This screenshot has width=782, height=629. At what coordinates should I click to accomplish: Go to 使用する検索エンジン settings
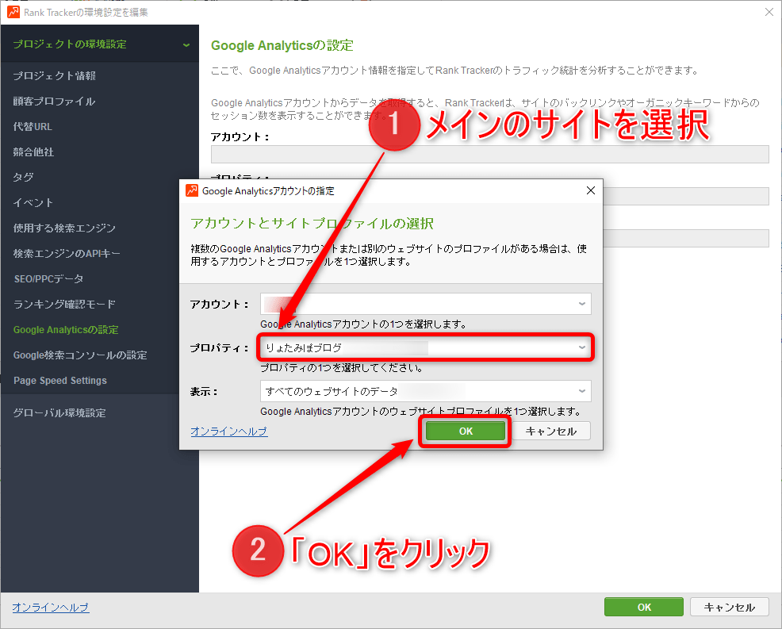tap(64, 228)
